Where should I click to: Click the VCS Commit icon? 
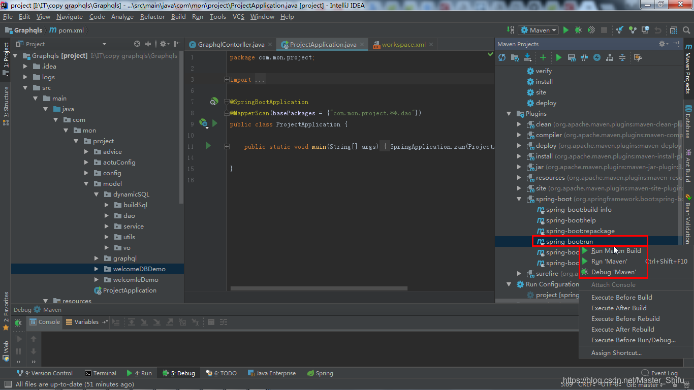(x=633, y=30)
